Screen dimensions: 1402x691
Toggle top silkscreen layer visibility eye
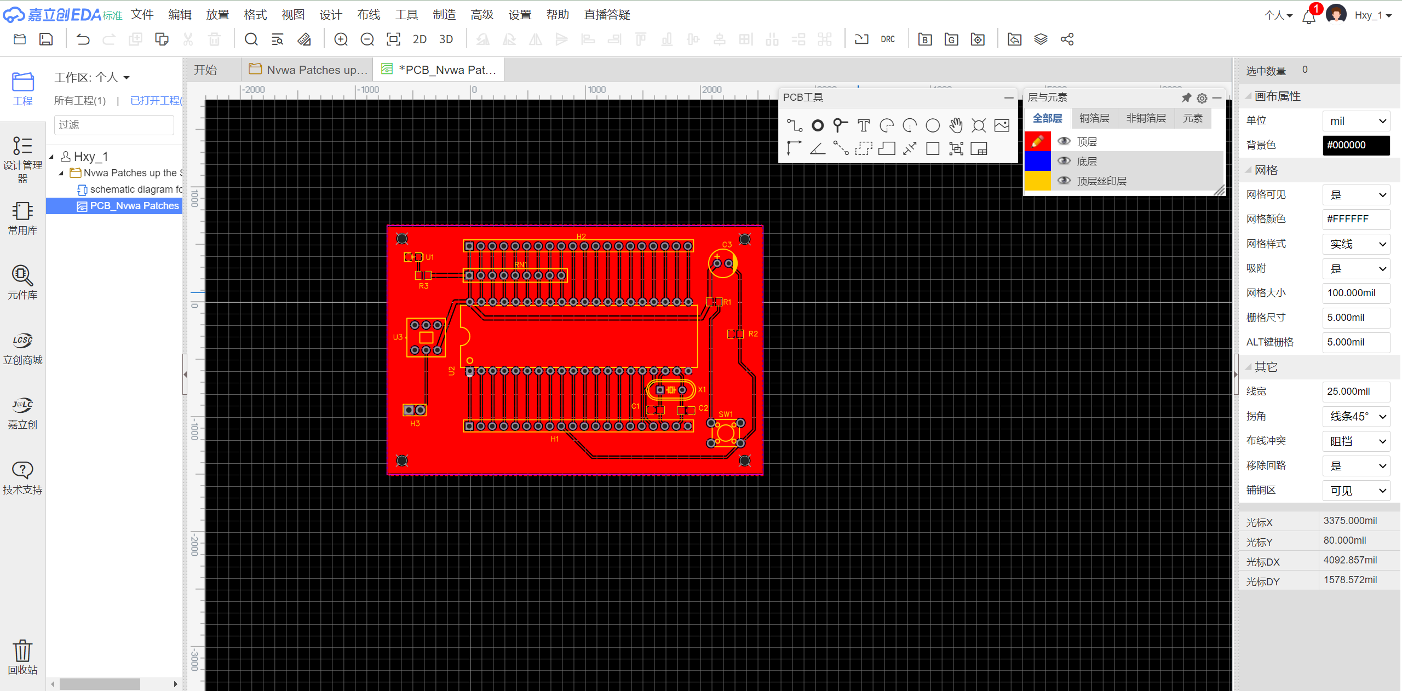point(1064,181)
